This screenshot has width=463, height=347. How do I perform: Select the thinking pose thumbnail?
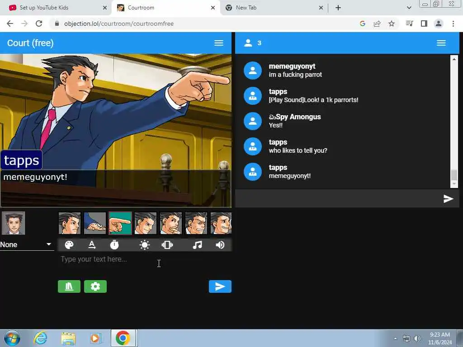click(170, 223)
